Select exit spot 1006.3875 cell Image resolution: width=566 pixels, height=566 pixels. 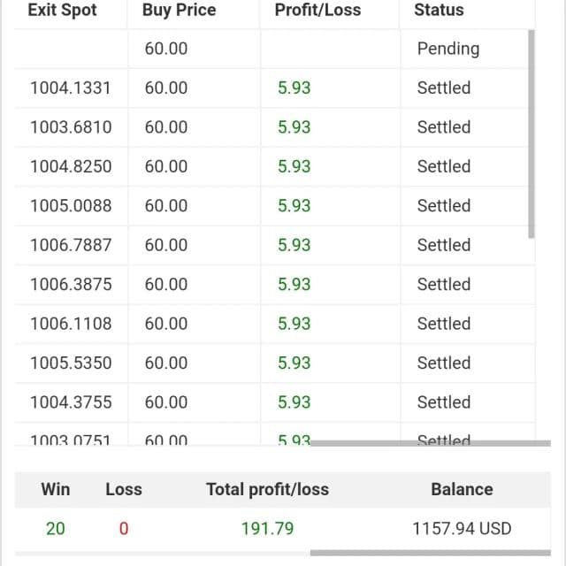(71, 285)
